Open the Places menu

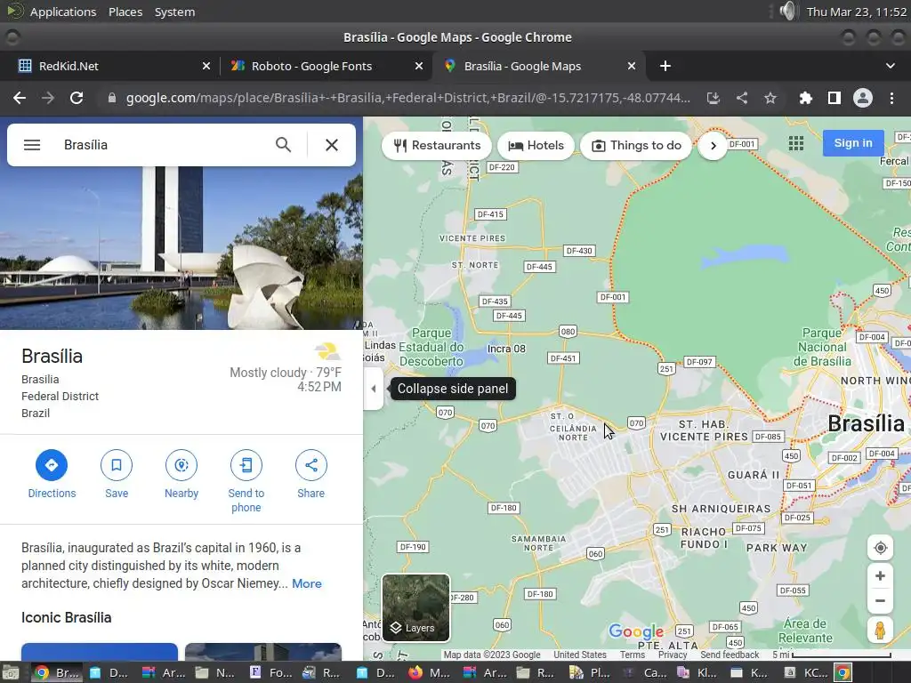(125, 12)
